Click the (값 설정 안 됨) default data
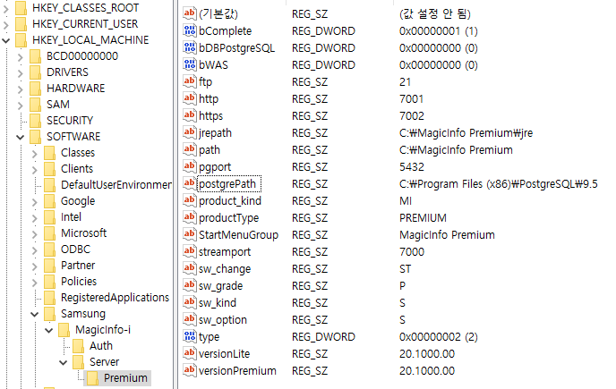This screenshot has width=616, height=389. click(434, 13)
